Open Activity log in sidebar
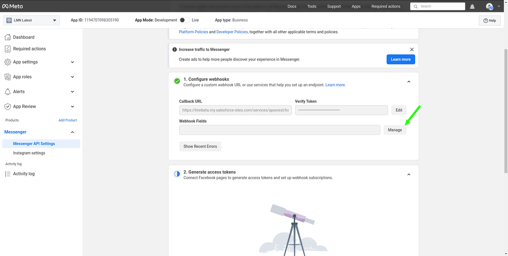This screenshot has width=508, height=256. click(x=24, y=174)
